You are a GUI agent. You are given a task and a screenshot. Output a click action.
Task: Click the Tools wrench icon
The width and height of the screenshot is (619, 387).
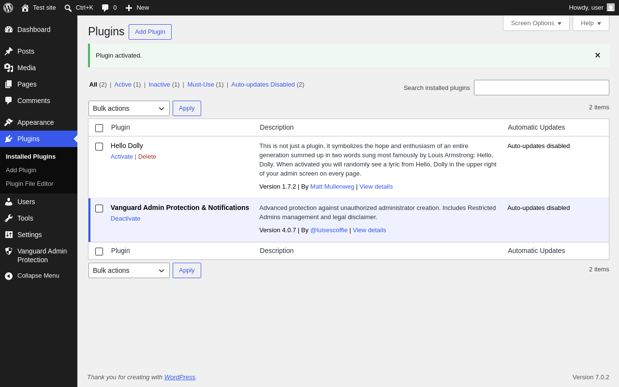point(9,218)
